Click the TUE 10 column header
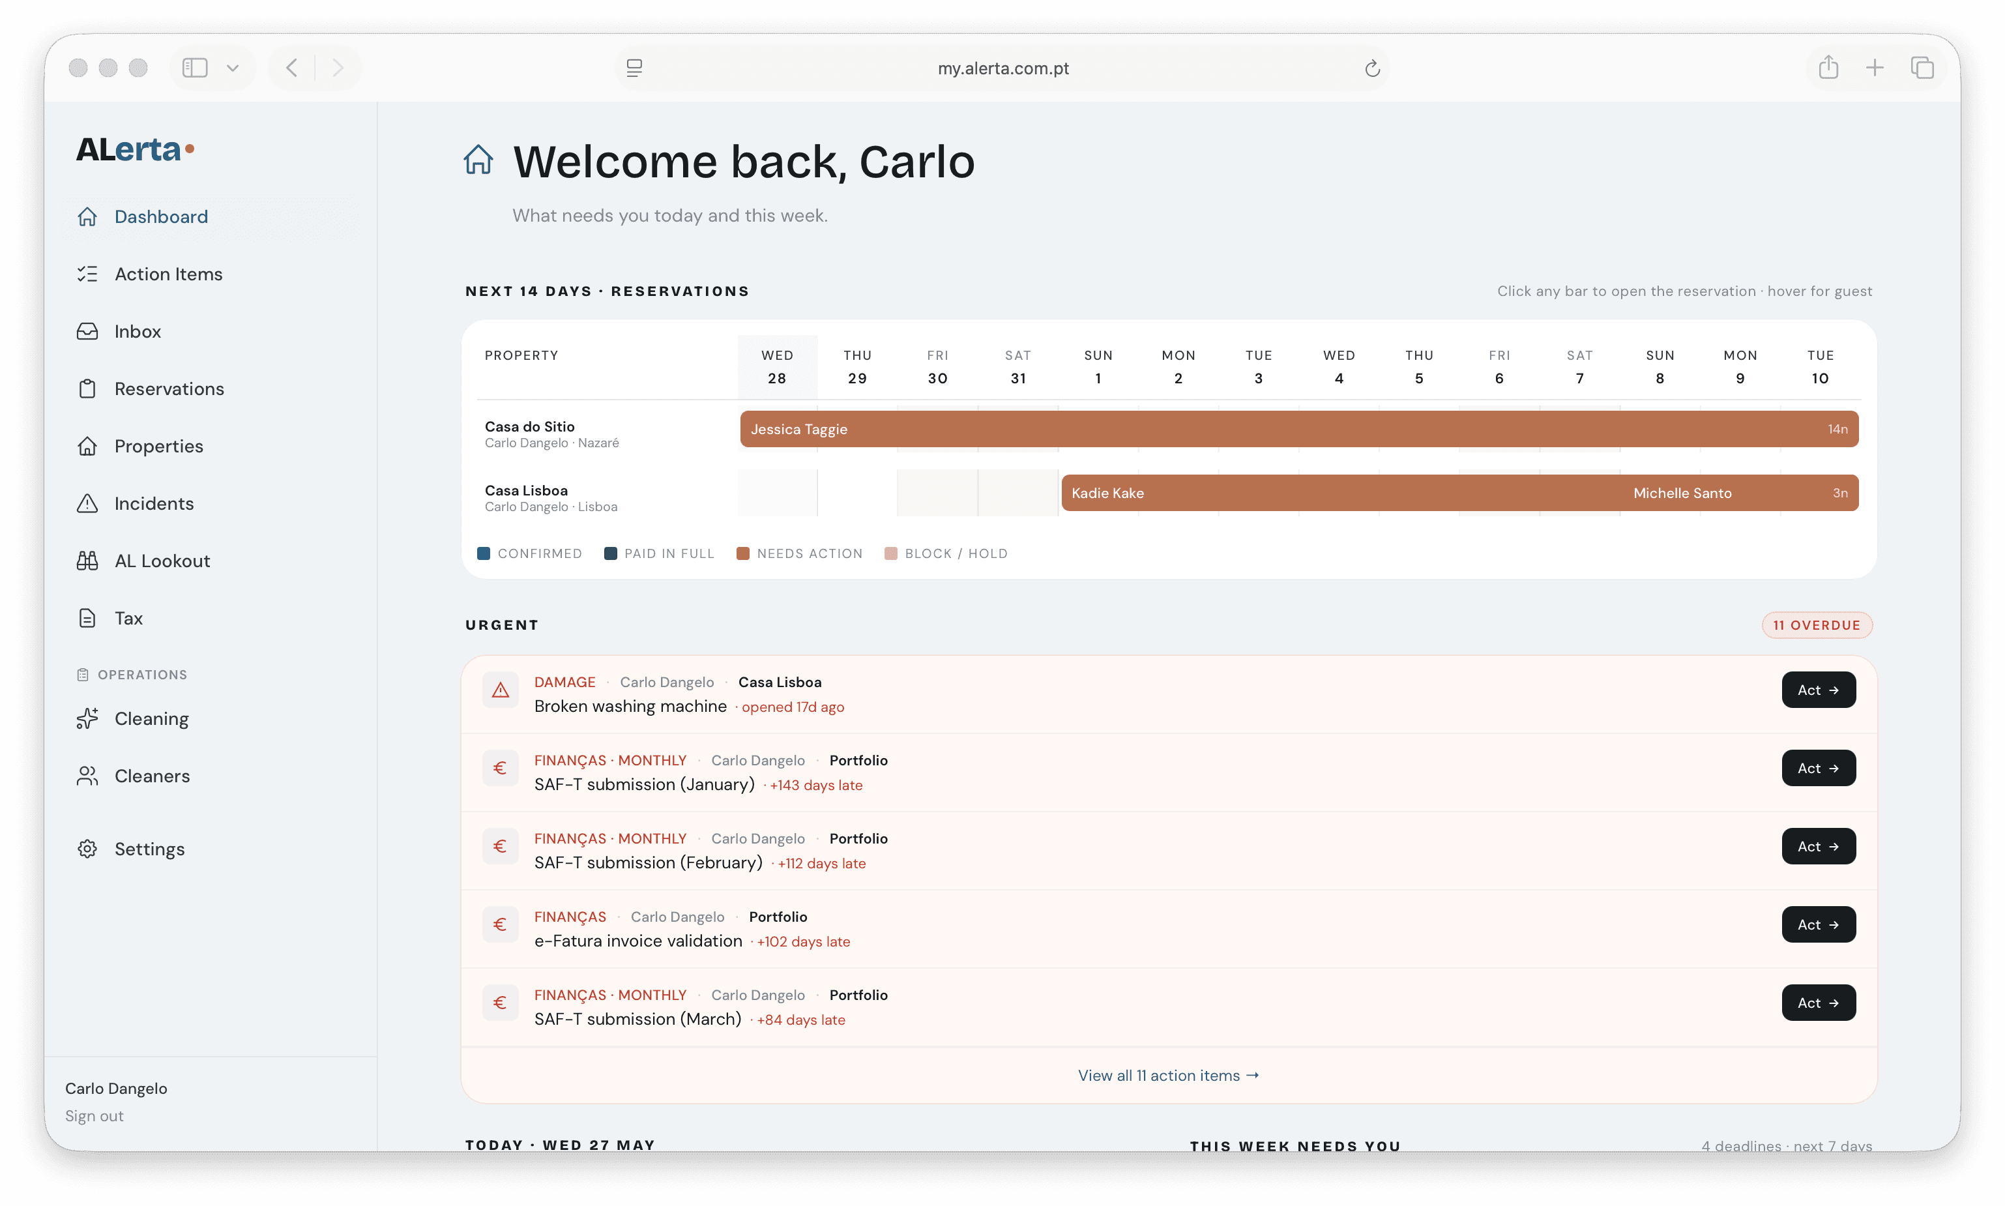The image size is (2005, 1206). click(x=1821, y=366)
